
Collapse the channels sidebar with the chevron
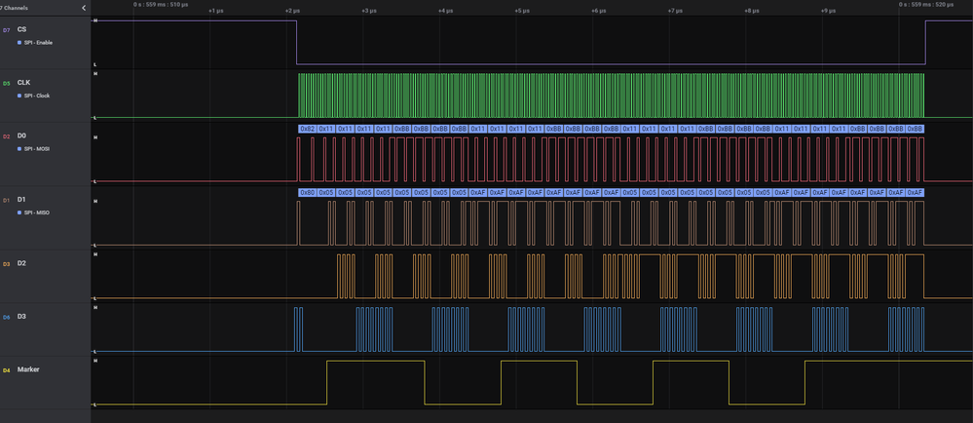84,8
